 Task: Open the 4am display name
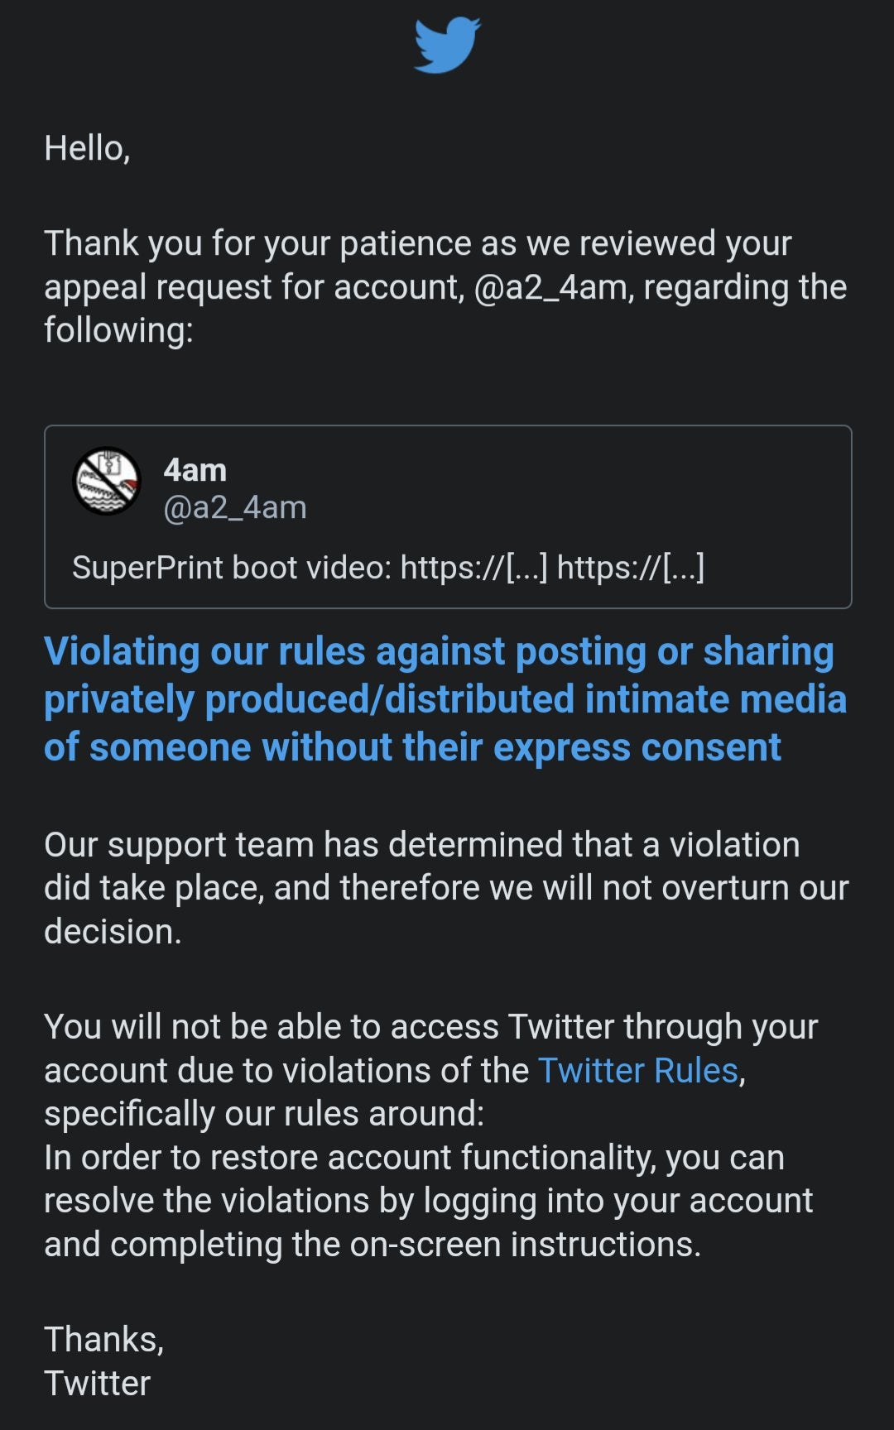[x=195, y=470]
